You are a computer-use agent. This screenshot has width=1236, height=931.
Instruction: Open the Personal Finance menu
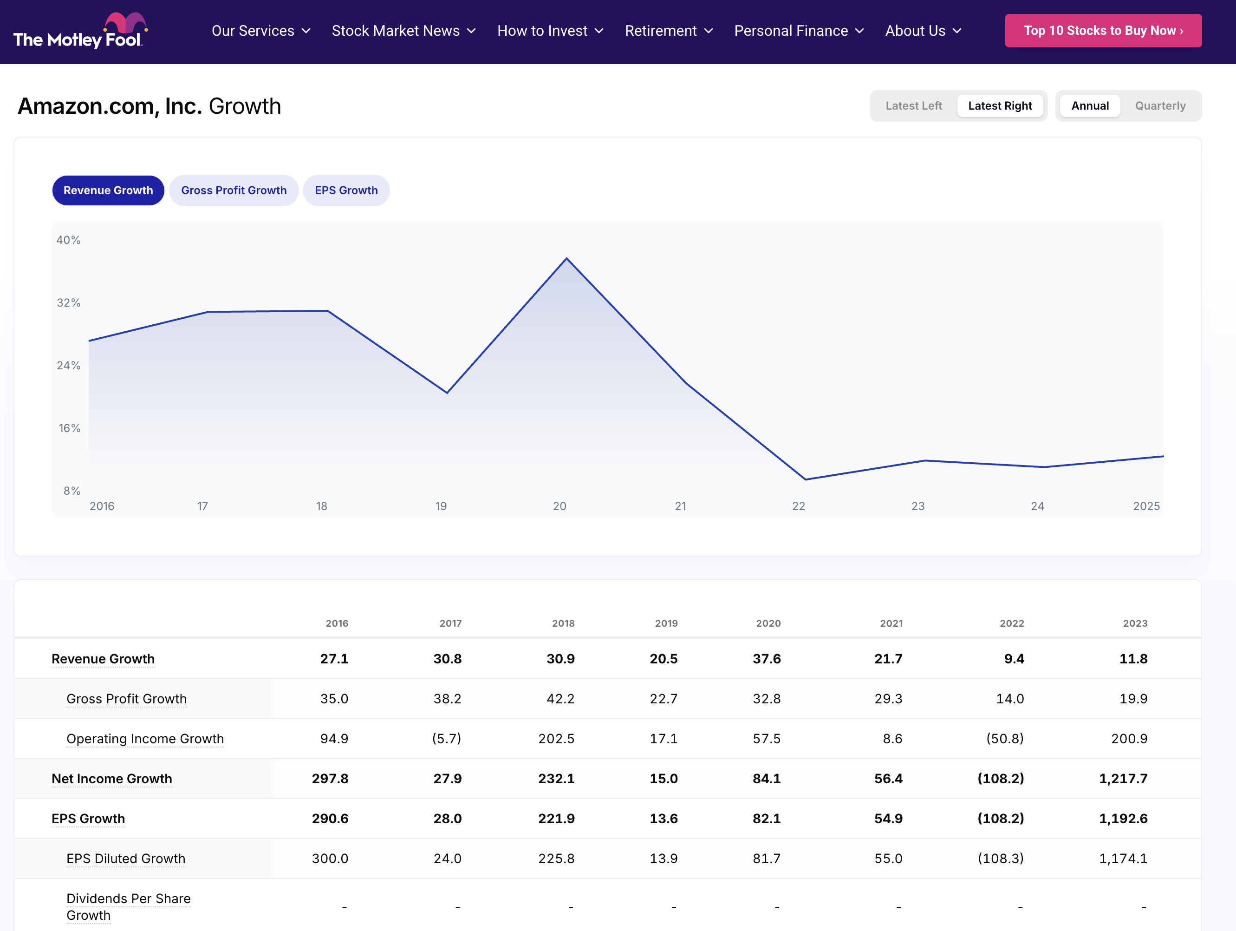pos(798,31)
